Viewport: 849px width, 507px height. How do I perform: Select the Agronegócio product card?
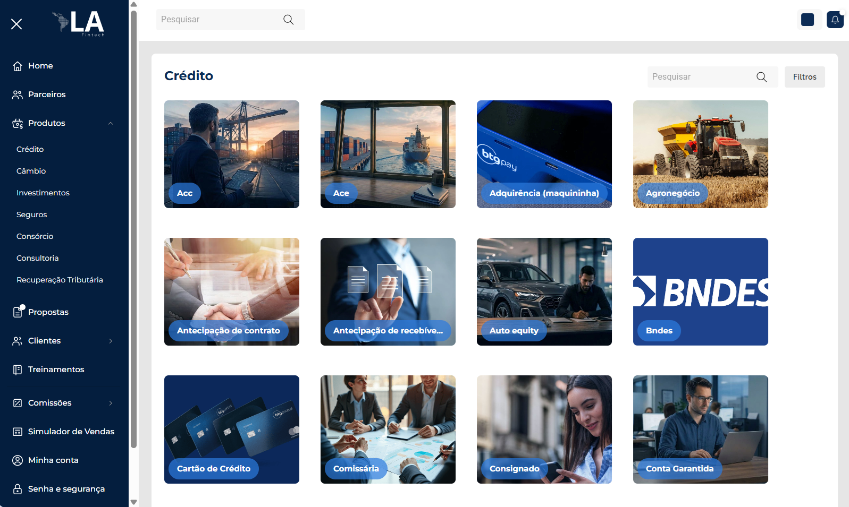click(x=701, y=154)
